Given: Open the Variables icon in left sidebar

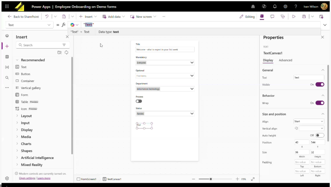Looking at the screenshot, I should 7,67.
